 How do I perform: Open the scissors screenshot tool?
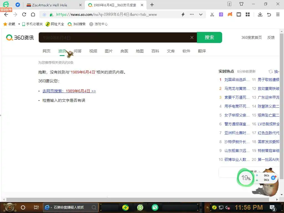pyautogui.click(x=212, y=14)
